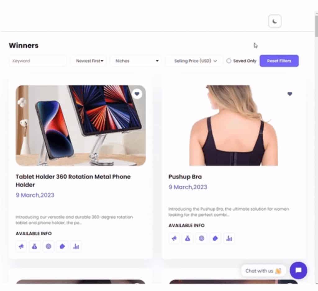Click money bag icon under Pushup Bra
Screen dimensions: 318x291
point(188,238)
